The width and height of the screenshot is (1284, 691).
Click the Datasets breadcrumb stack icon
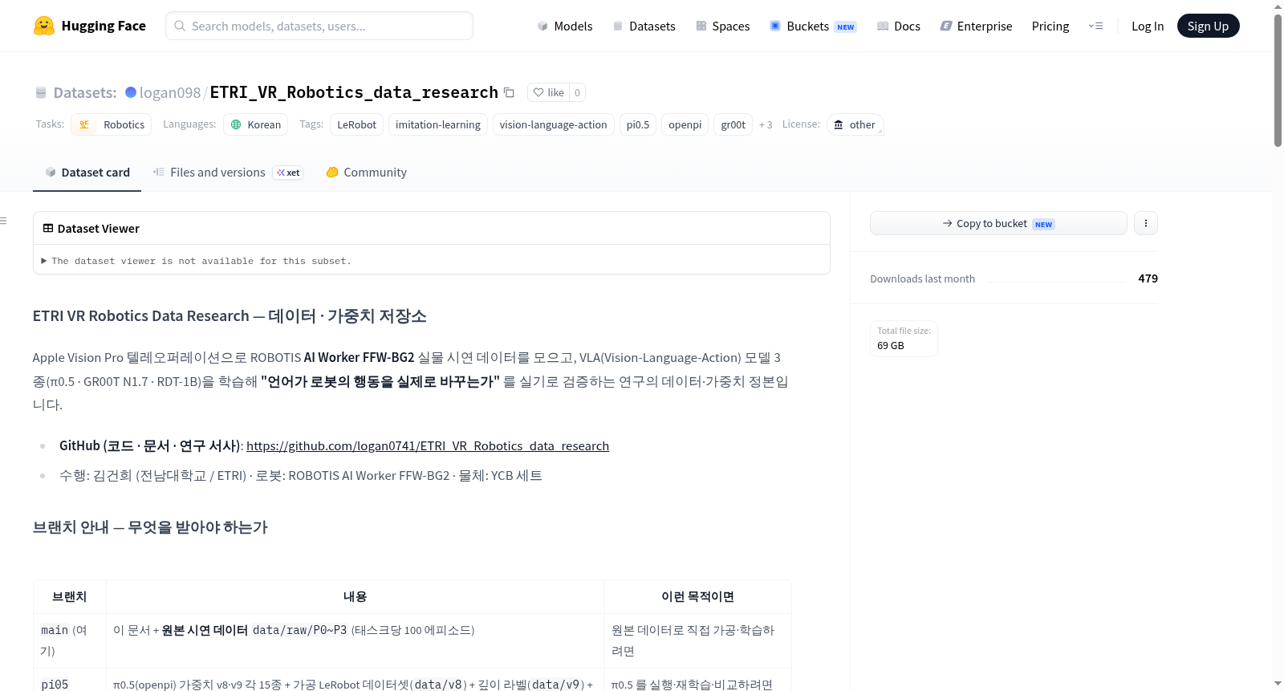point(41,93)
